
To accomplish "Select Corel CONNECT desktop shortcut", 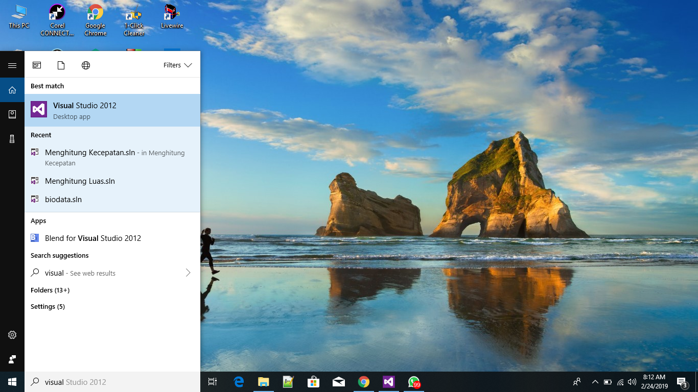I will pos(57,20).
